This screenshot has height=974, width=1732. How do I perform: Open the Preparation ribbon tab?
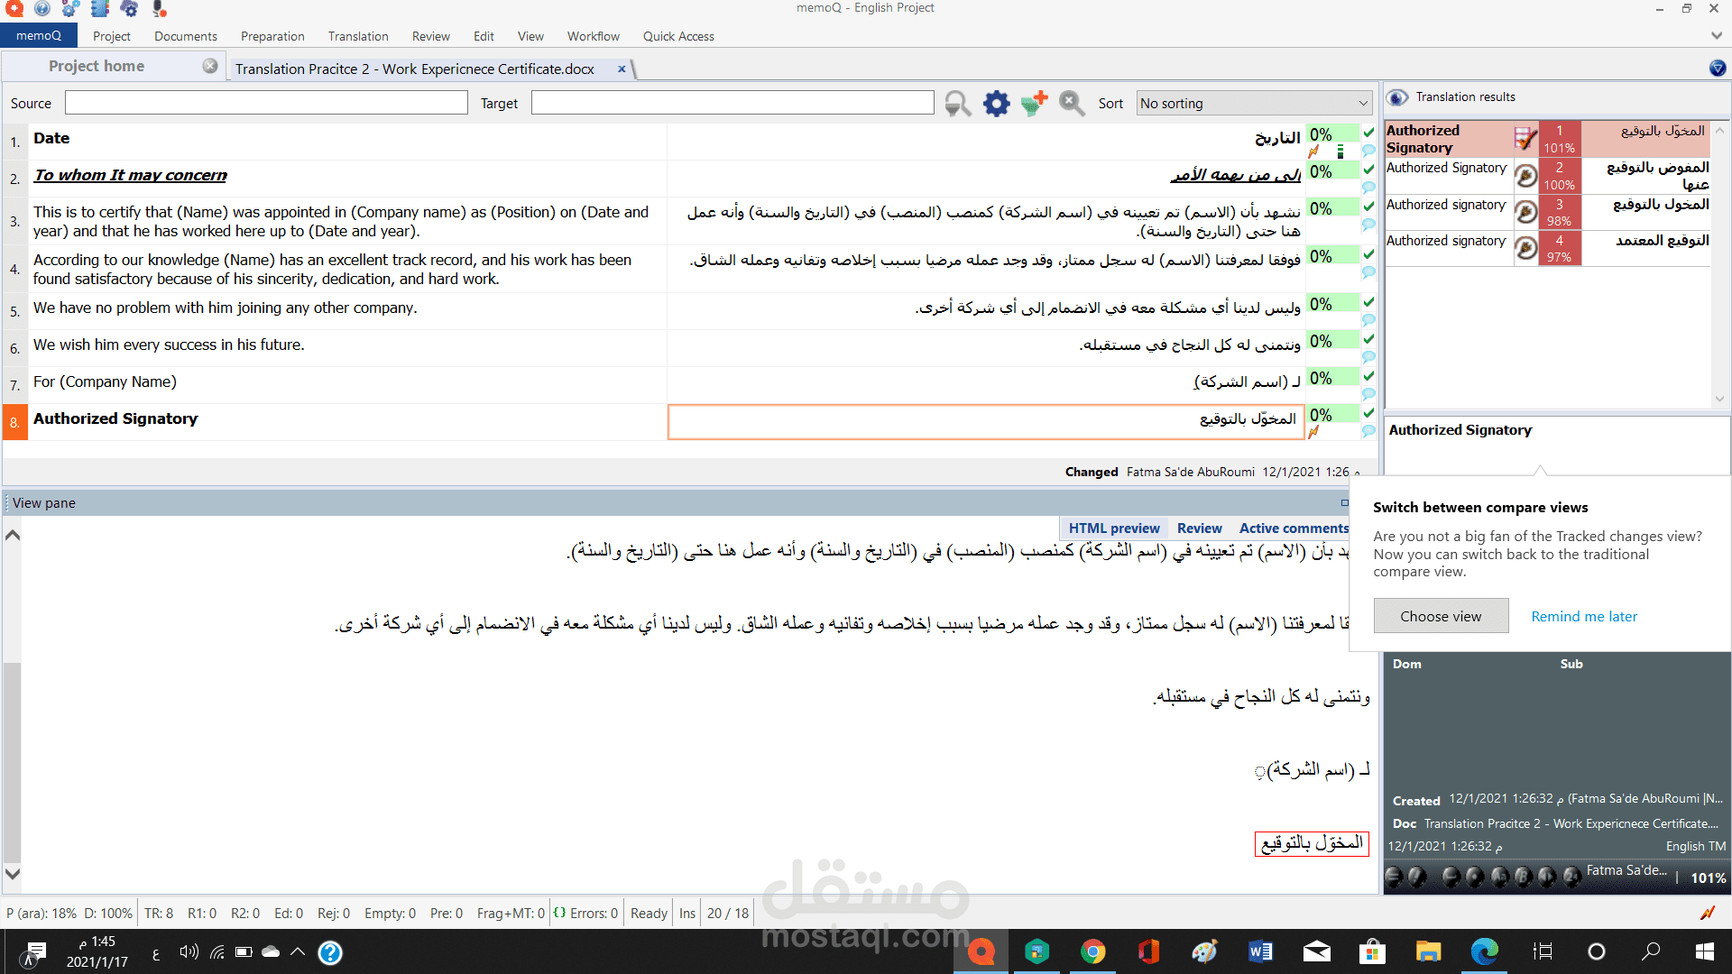(272, 36)
